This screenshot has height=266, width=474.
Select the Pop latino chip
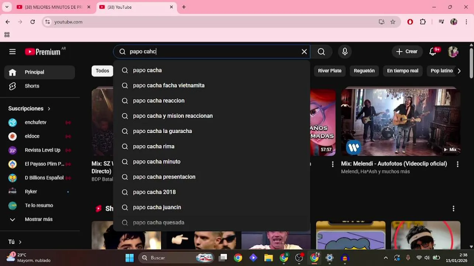click(x=442, y=71)
